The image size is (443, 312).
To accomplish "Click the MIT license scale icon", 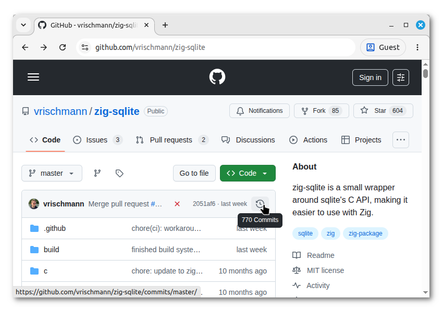I will tap(297, 270).
